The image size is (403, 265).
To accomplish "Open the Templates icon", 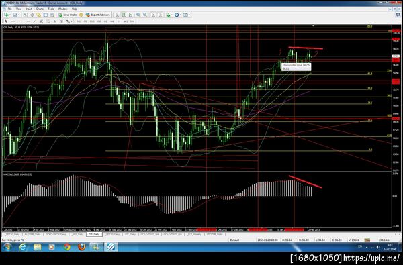I will [x=185, y=15].
